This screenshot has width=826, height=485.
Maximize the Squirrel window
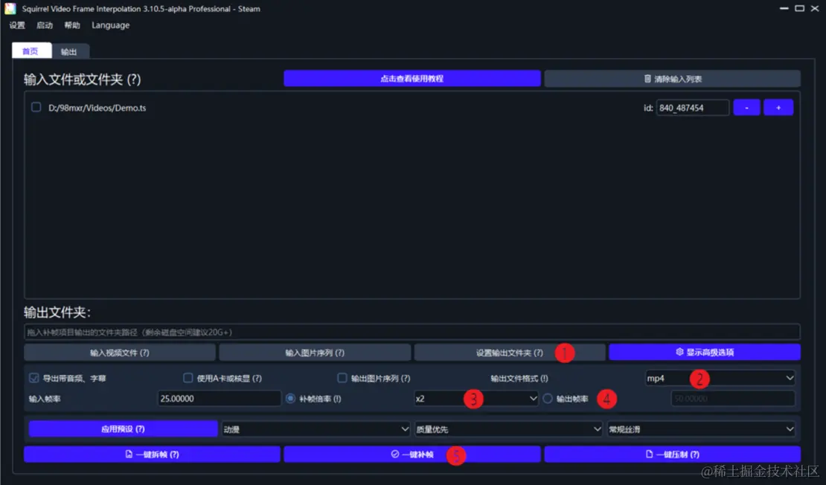799,8
